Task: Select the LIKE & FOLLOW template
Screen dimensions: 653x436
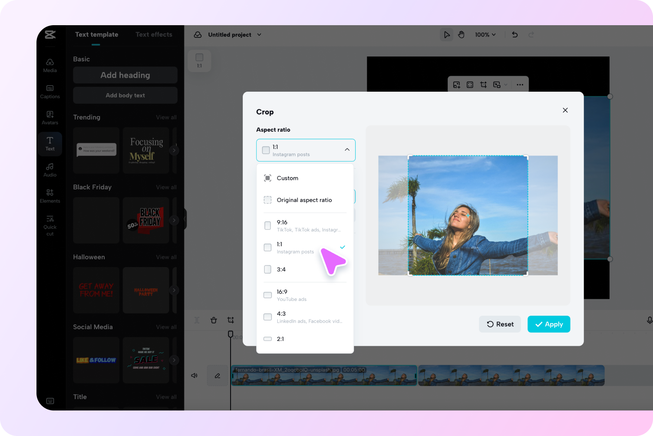Action: pos(96,360)
